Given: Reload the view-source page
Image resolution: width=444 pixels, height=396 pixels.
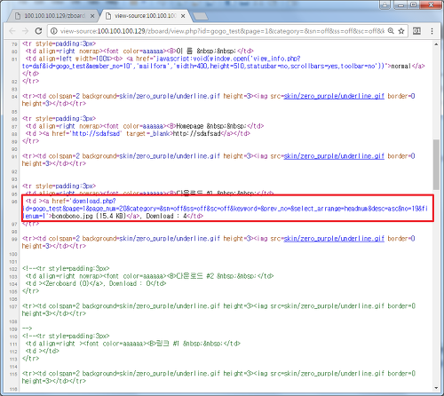Looking at the screenshot, I should 38,31.
